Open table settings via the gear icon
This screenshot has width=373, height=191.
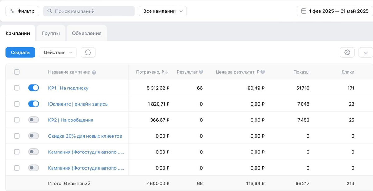point(347,52)
